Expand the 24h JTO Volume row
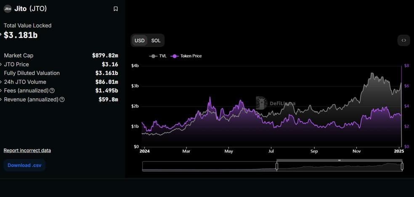 (x=1, y=82)
